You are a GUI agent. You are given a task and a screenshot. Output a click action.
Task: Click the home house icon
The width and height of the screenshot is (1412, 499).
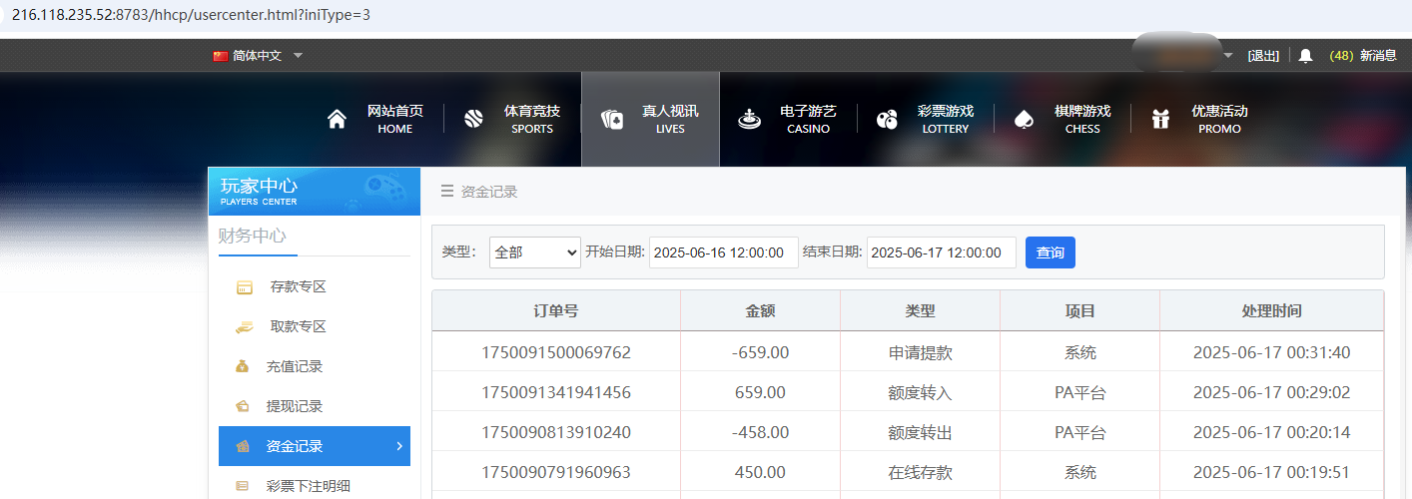pos(337,120)
